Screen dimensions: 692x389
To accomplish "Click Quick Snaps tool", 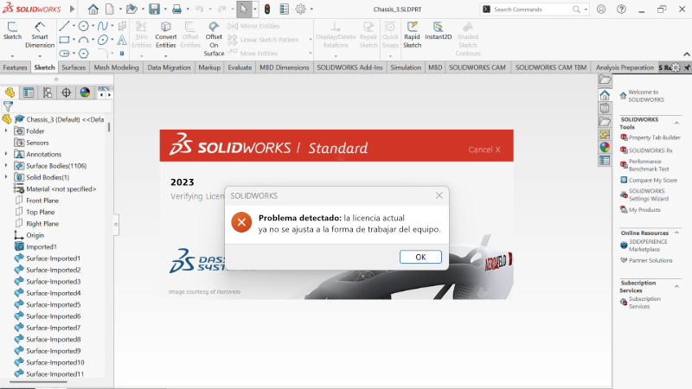I will click(x=390, y=35).
